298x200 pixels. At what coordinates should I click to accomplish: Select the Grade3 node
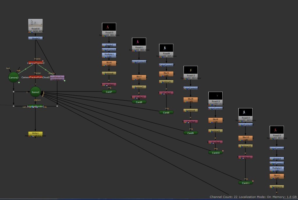click(36, 38)
